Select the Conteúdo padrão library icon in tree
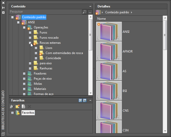The height and width of the screenshot is (137, 171). coord(18,17)
